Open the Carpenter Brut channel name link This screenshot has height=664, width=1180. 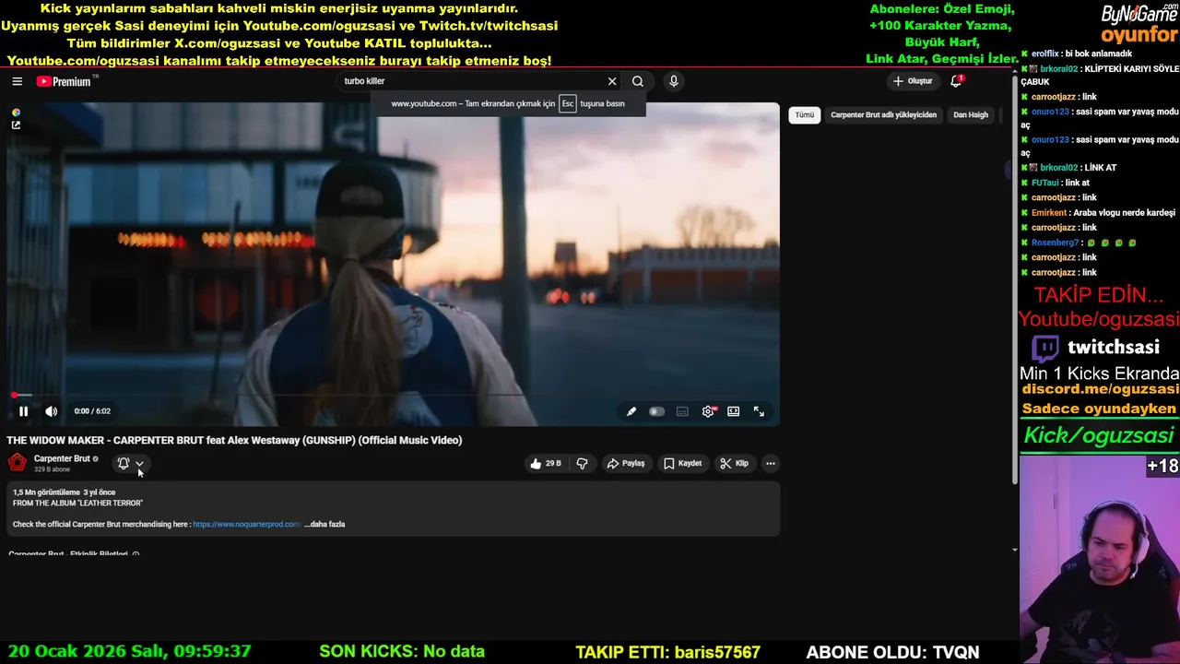62,458
